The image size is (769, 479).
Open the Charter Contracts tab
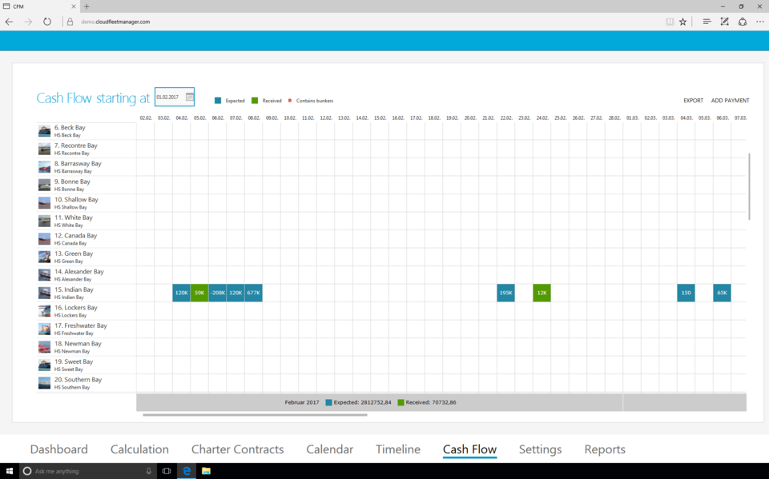click(x=237, y=449)
